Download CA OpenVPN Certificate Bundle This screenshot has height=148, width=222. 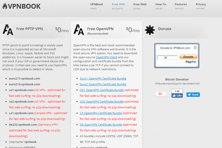tap(101, 113)
